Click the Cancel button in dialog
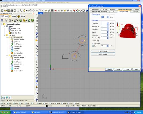143x114 pixels. [118, 70]
